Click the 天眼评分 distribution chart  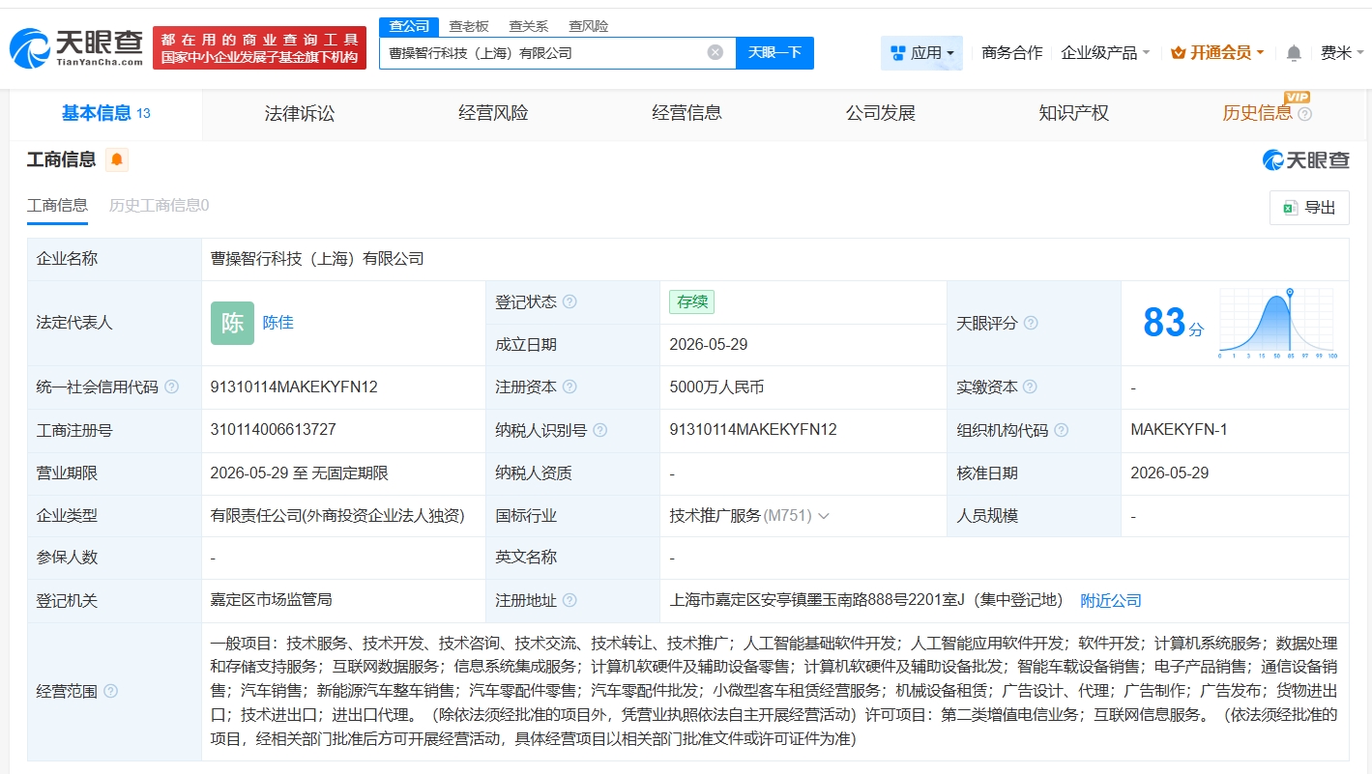pyautogui.click(x=1276, y=323)
